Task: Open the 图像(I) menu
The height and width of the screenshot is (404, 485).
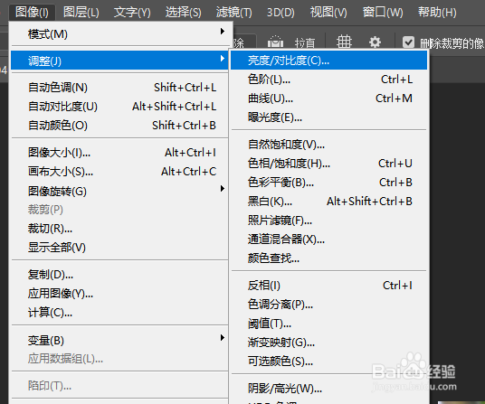Action: [32, 13]
